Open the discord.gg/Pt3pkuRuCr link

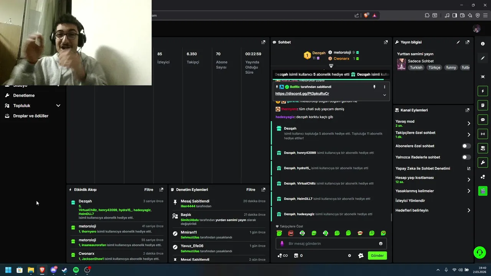coord(302,94)
